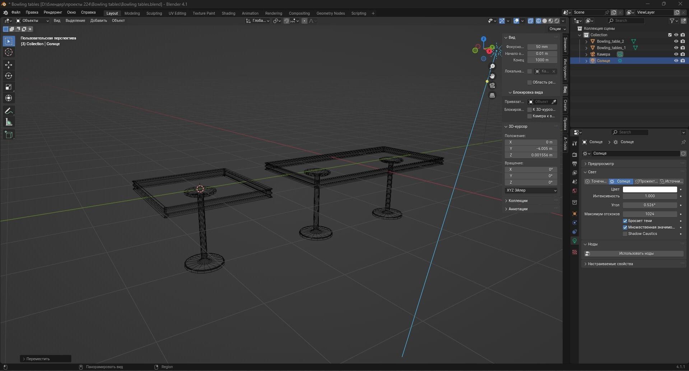Viewport: 689px width, 371px height.
Task: Uncheck Collection exclude checkbox
Action: 670,35
